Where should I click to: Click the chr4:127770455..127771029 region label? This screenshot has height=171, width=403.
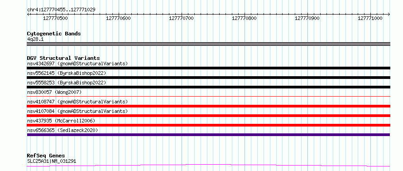pyautogui.click(x=61, y=10)
